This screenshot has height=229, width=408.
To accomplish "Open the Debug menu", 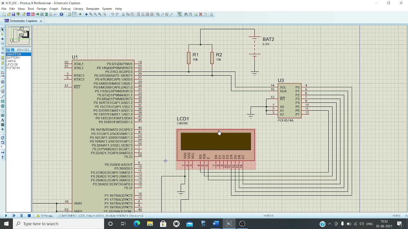I will tap(66, 9).
